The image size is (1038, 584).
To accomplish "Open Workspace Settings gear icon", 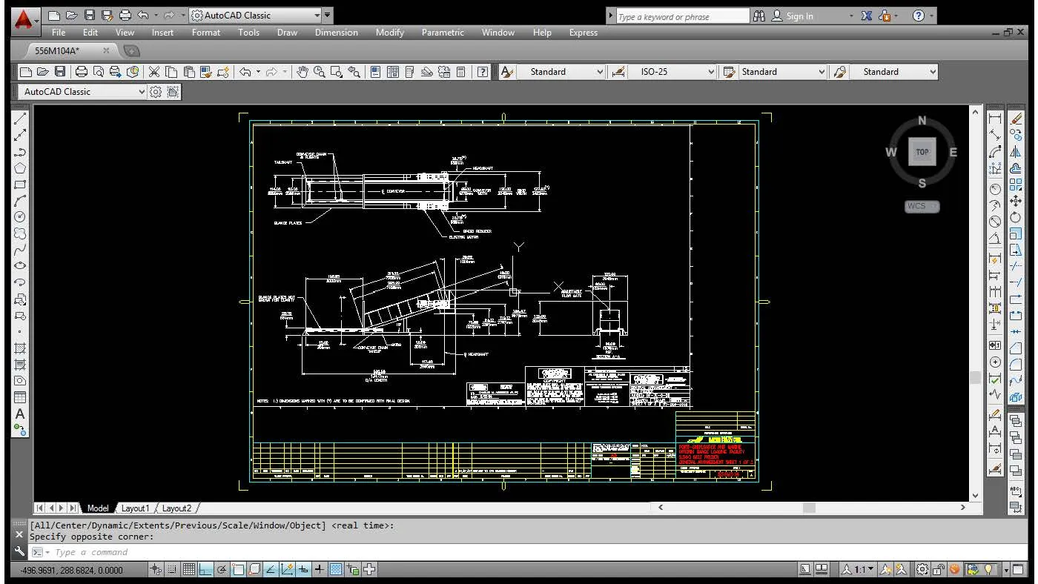I will [156, 92].
